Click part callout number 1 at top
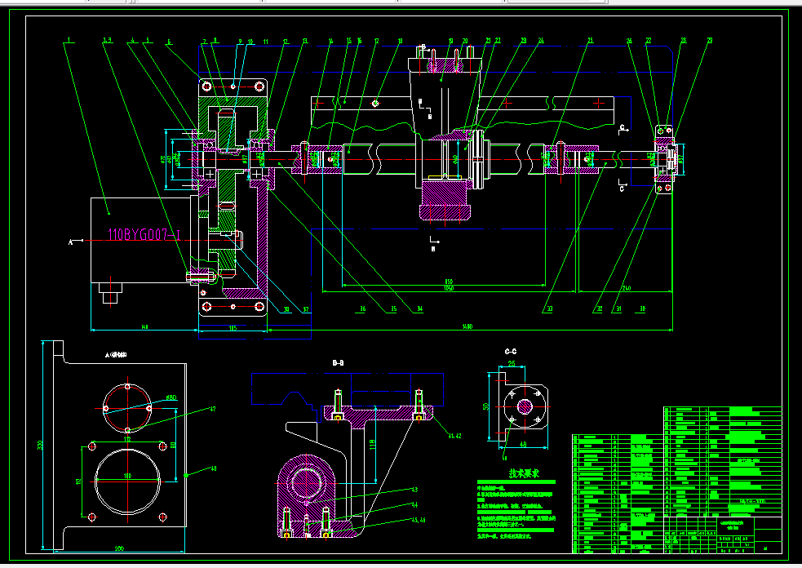 coord(68,39)
